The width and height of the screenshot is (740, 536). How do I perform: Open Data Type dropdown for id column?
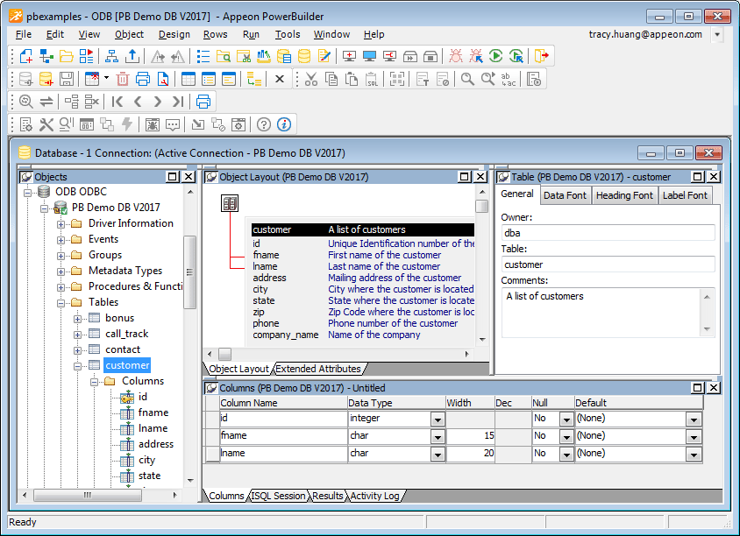438,420
